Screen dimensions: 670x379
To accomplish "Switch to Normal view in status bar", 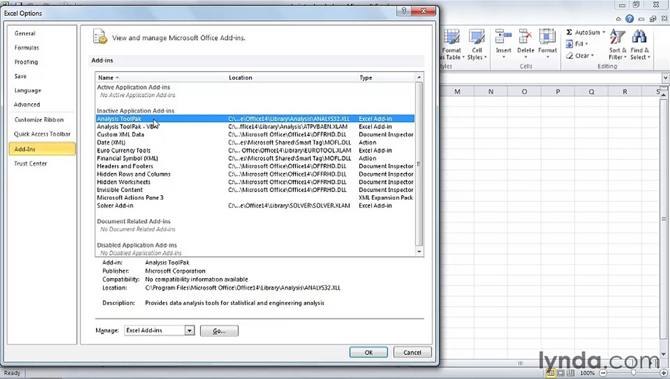I will [551, 373].
